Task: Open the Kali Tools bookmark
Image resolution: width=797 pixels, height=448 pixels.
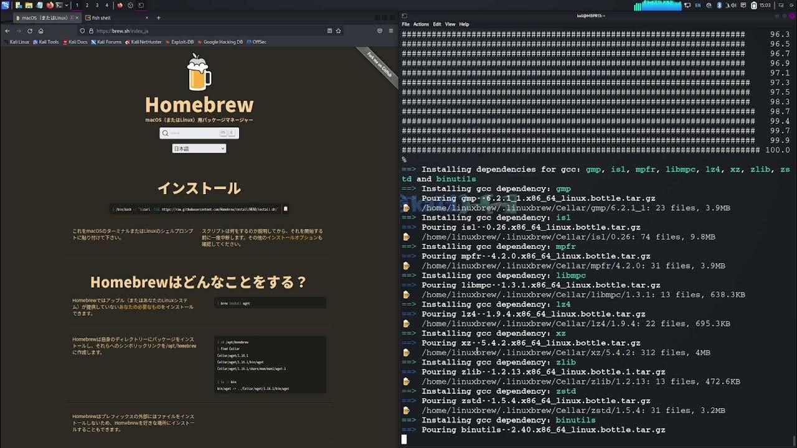Action: 45,42
